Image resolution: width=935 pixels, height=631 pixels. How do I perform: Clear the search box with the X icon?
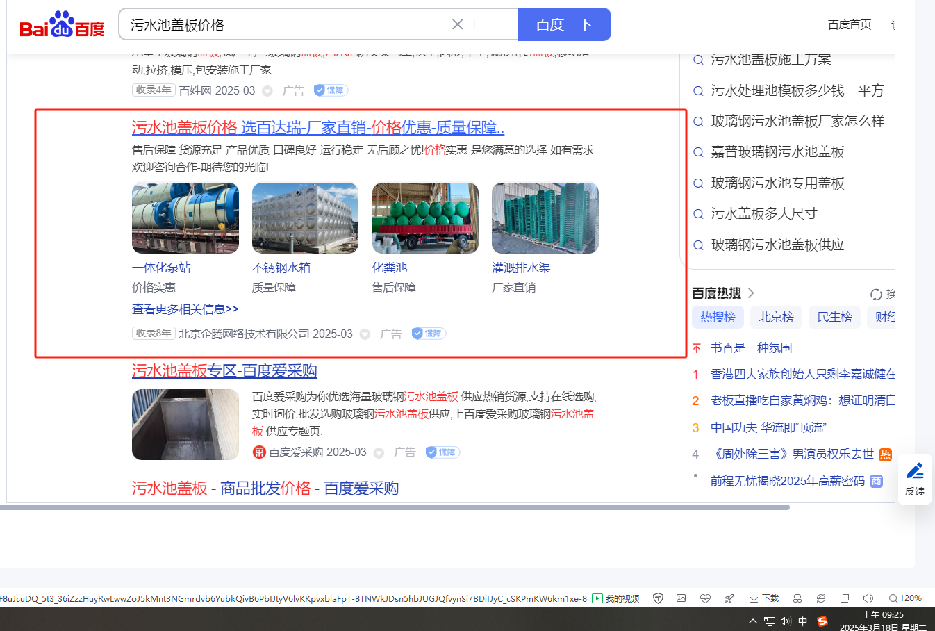pyautogui.click(x=458, y=24)
